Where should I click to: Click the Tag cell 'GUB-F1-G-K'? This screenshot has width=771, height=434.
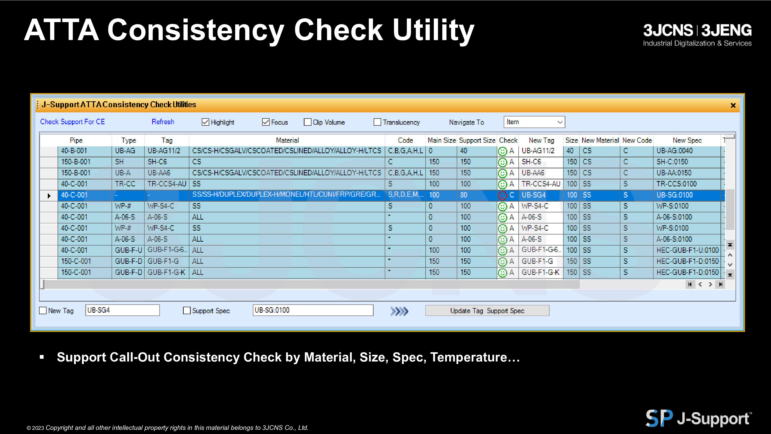click(167, 272)
